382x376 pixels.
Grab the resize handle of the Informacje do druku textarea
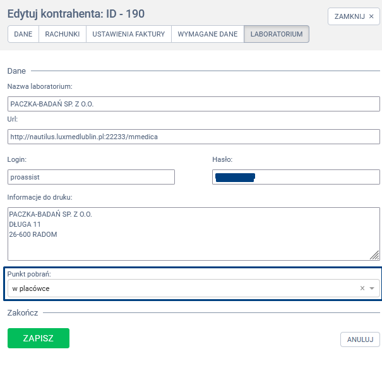[x=374, y=255]
